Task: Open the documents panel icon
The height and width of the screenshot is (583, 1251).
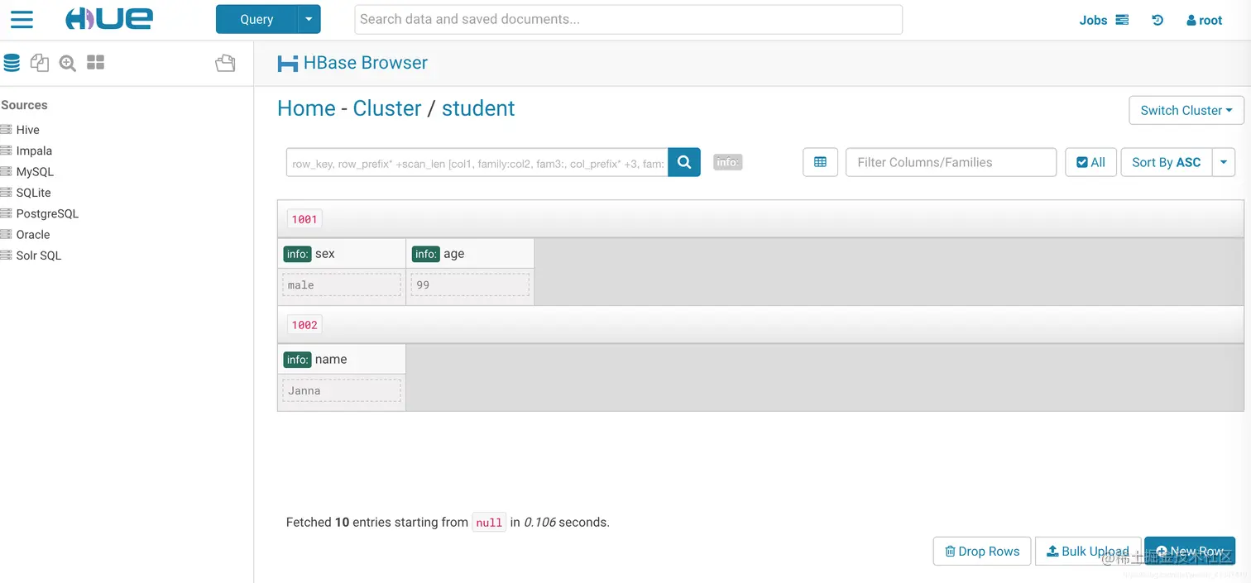Action: click(x=39, y=63)
